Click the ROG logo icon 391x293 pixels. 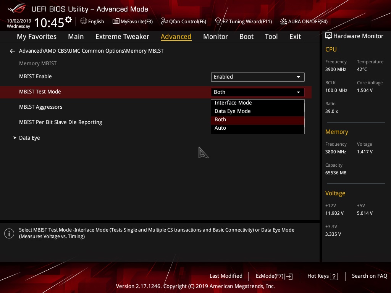point(17,9)
